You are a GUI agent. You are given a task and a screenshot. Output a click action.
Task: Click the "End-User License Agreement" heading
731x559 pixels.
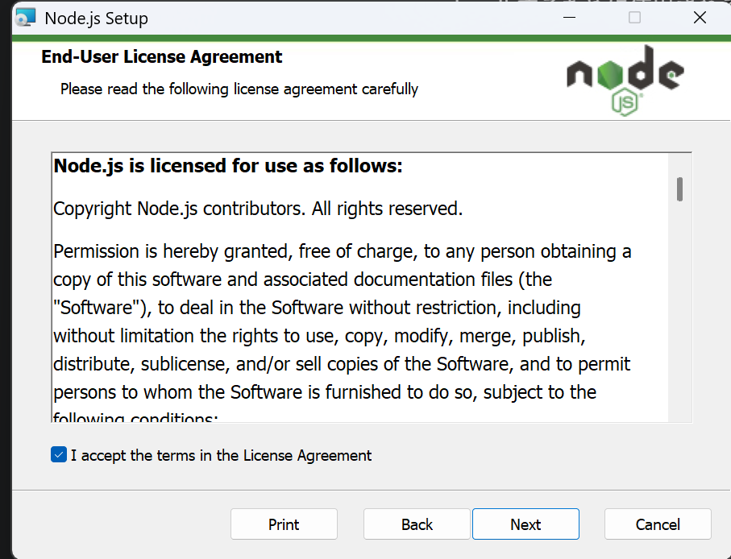(x=161, y=57)
